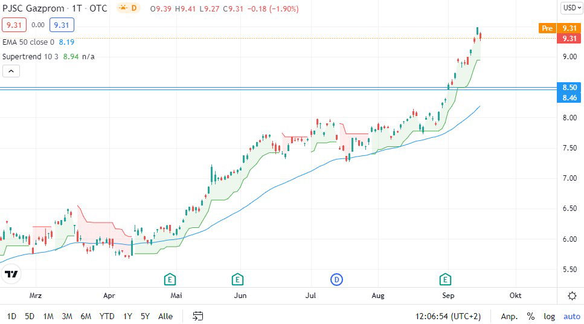The image size is (584, 324).
Task: Select the 5Y time range
Action: click(145, 316)
